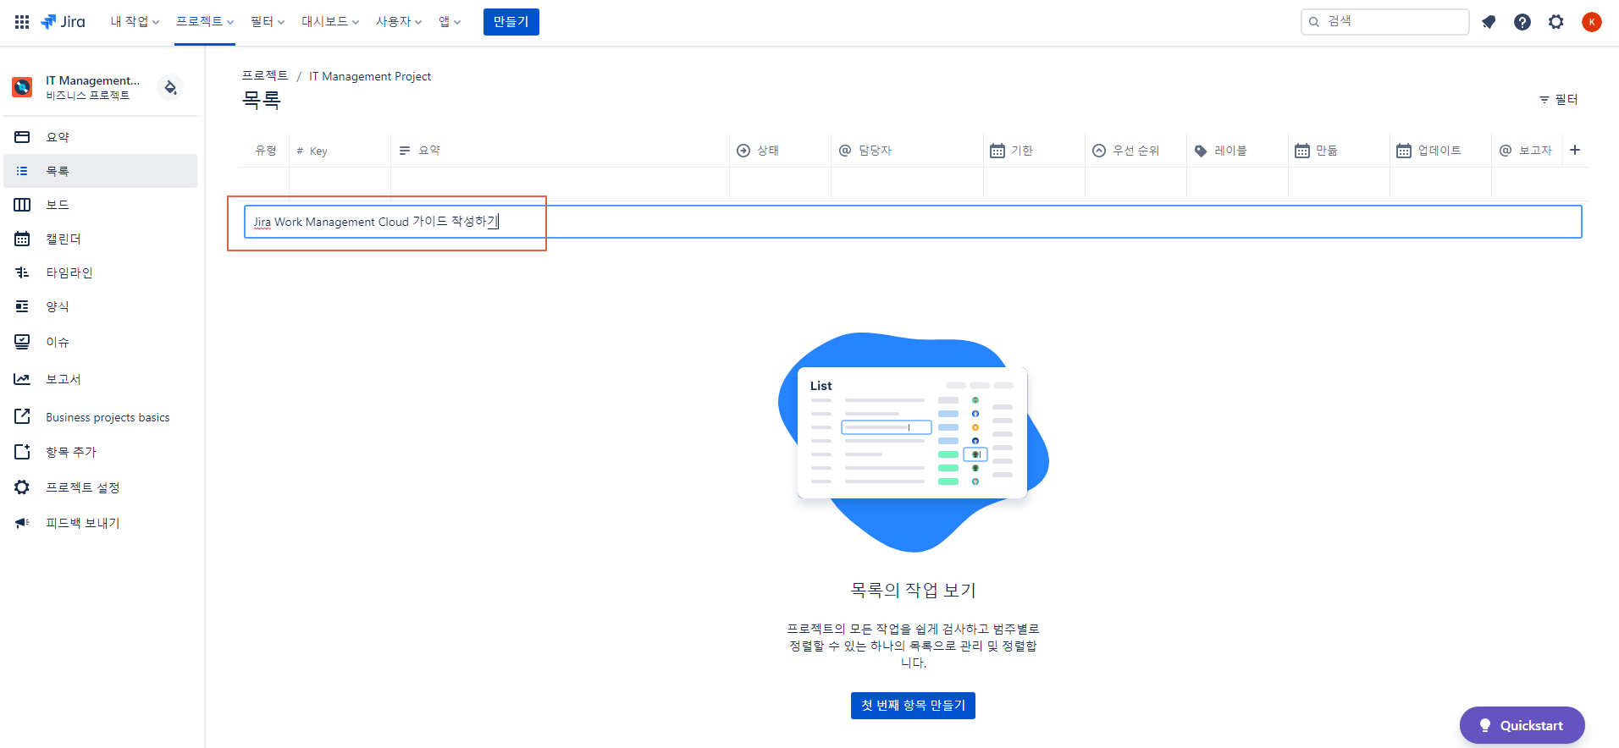The height and width of the screenshot is (748, 1619).
Task: Click the add column plus icon
Action: click(1575, 151)
